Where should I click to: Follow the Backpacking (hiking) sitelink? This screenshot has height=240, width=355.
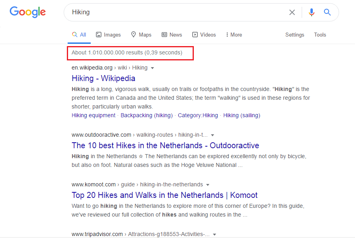pyautogui.click(x=146, y=116)
